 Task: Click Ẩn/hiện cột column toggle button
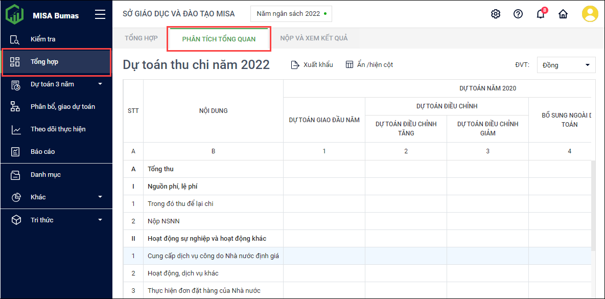point(369,65)
